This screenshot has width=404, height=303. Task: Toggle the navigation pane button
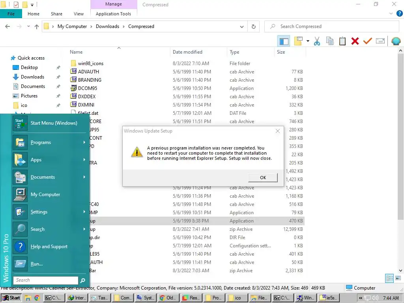tap(284, 41)
